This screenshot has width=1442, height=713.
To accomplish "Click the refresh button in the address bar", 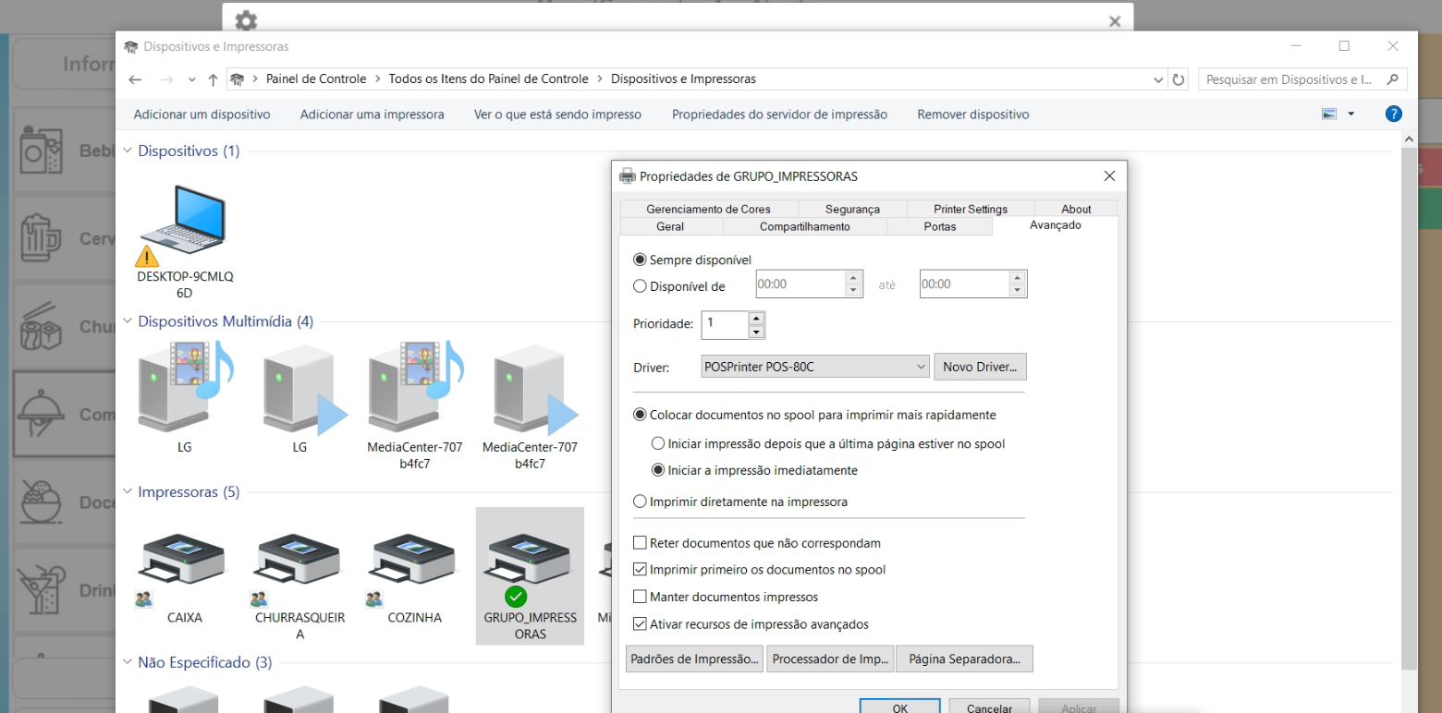I will point(1179,79).
